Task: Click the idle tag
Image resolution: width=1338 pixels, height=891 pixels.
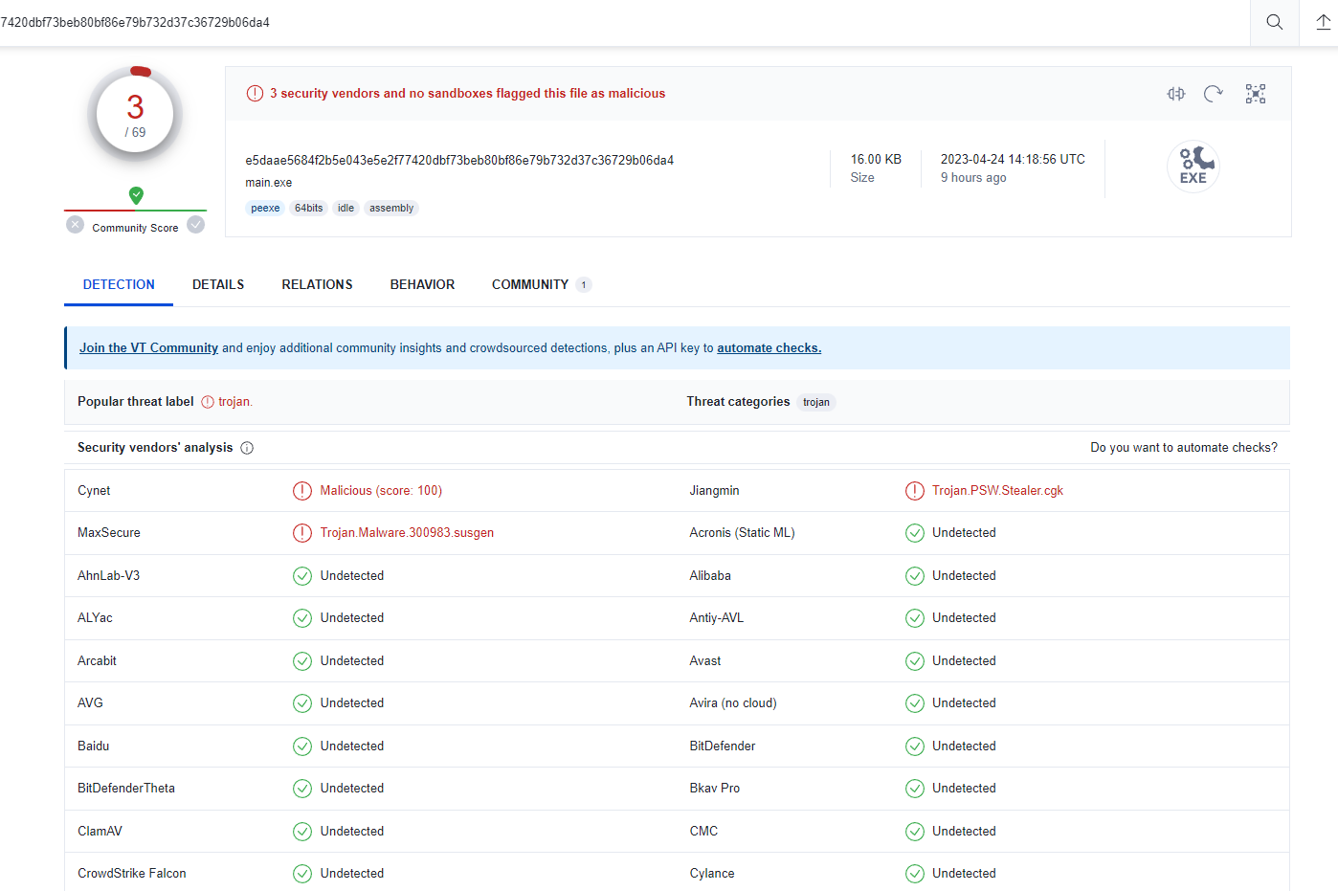Action: [x=346, y=209]
